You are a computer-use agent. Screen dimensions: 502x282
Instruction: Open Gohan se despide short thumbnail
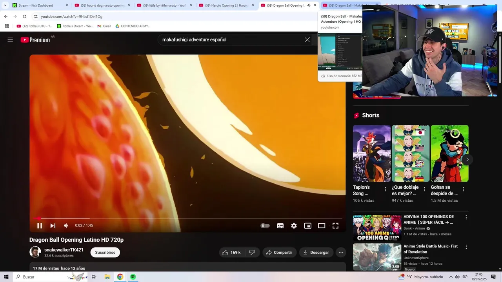[449, 154]
